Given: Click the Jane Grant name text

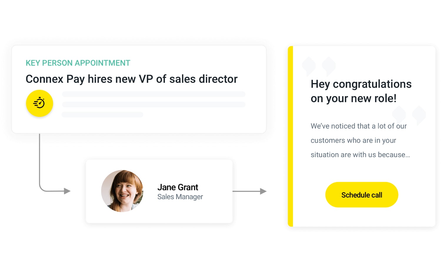Looking at the screenshot, I should point(178,187).
